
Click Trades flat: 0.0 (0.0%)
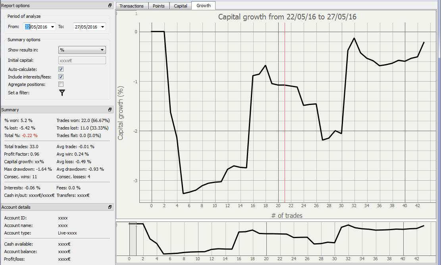pyautogui.click(x=79, y=135)
